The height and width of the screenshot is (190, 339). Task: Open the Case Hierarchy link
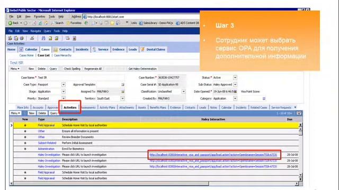point(63,55)
